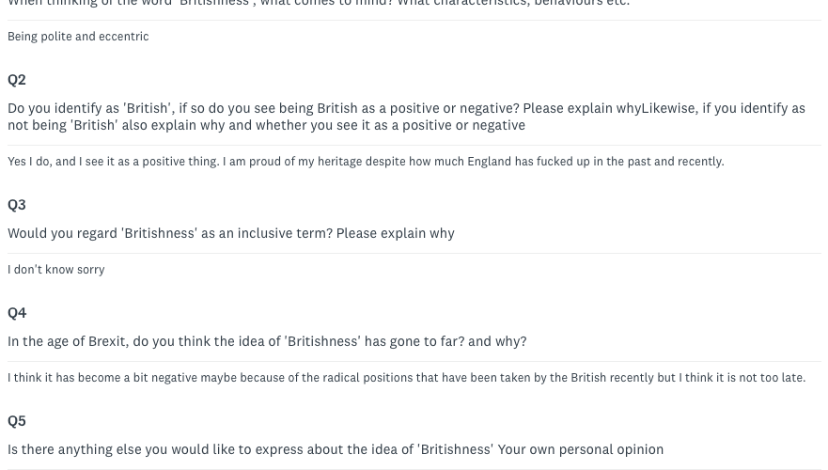Image resolution: width=828 pixels, height=470 pixels.
Task: Click the Q4 question about Brexit
Action: pos(267,341)
